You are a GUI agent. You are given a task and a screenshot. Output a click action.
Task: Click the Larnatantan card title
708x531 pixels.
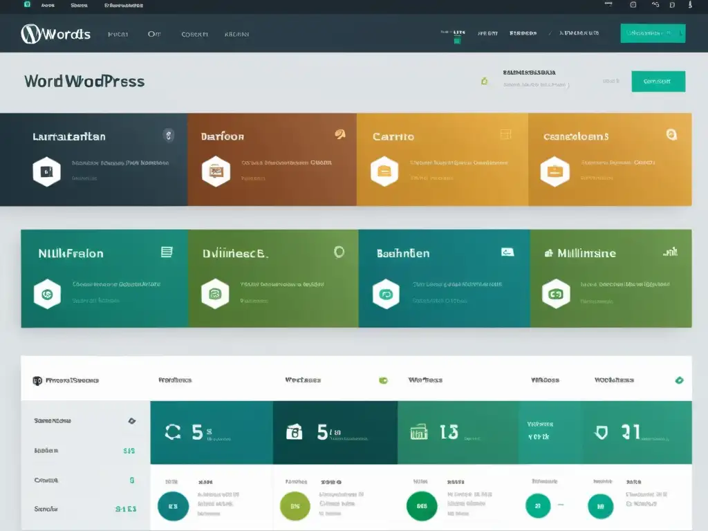coord(69,136)
